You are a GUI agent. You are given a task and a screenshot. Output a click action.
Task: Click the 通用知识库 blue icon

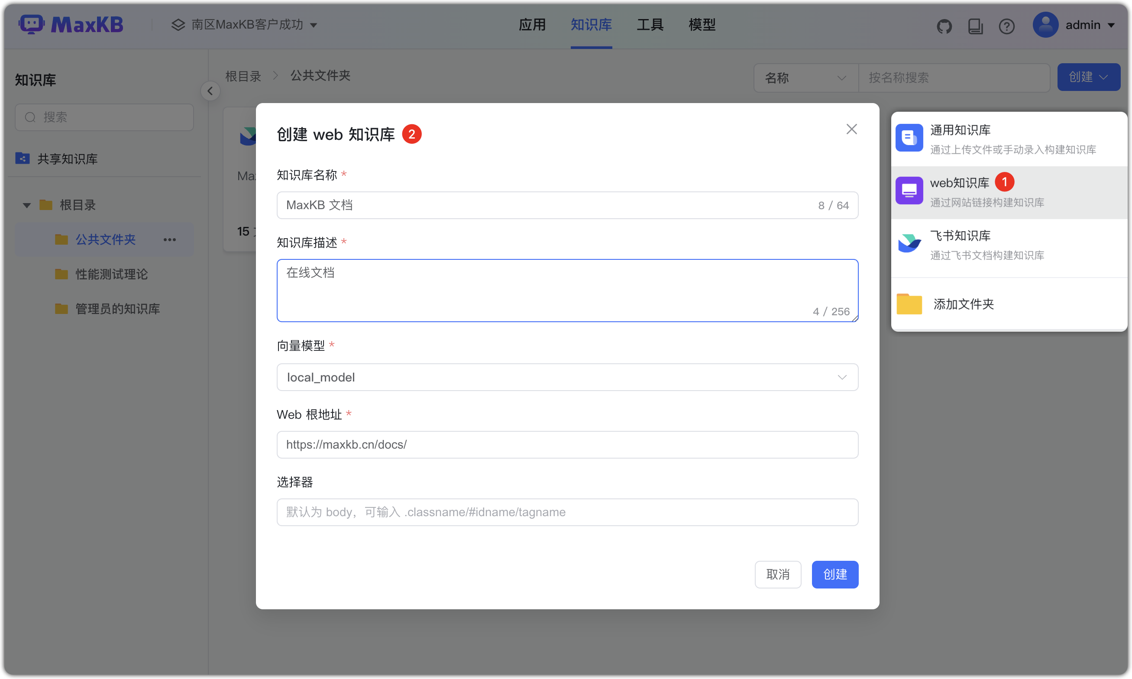pos(909,138)
